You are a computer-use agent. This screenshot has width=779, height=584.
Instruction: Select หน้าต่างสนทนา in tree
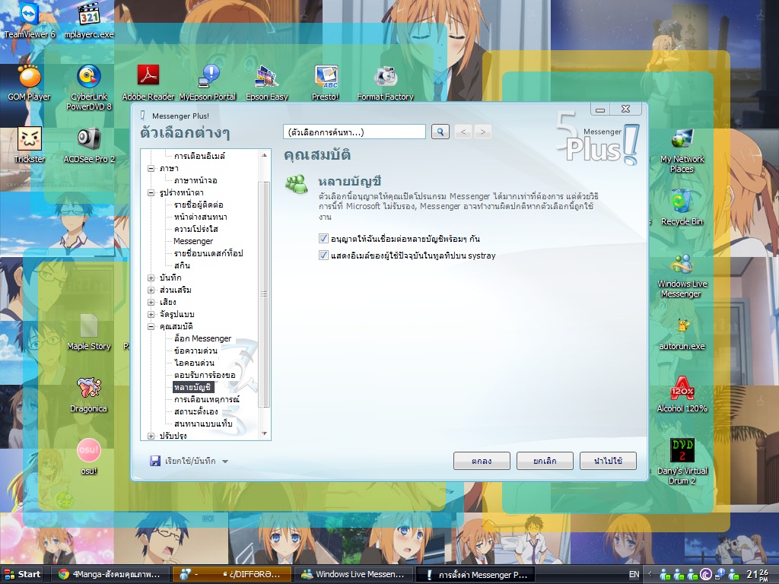[x=200, y=217]
